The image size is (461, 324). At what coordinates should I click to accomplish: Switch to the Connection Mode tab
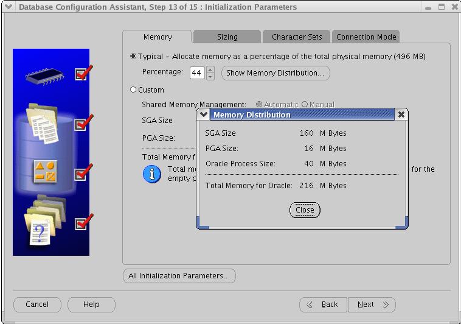click(367, 37)
